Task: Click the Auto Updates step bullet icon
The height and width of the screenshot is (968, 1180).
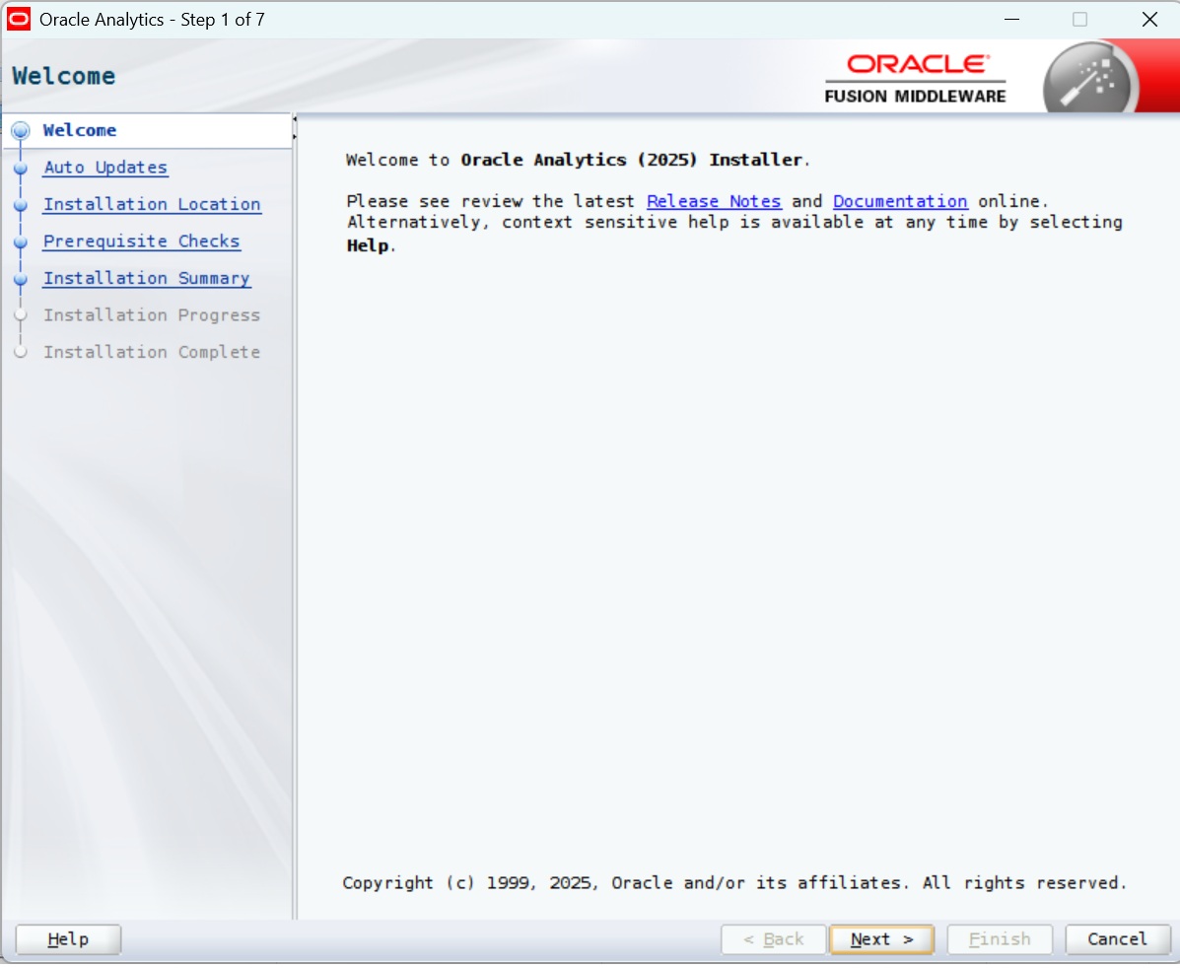Action: point(21,168)
